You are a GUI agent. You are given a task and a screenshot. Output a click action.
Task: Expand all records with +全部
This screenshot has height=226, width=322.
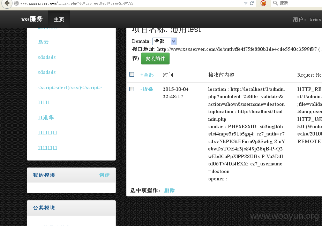(147, 75)
